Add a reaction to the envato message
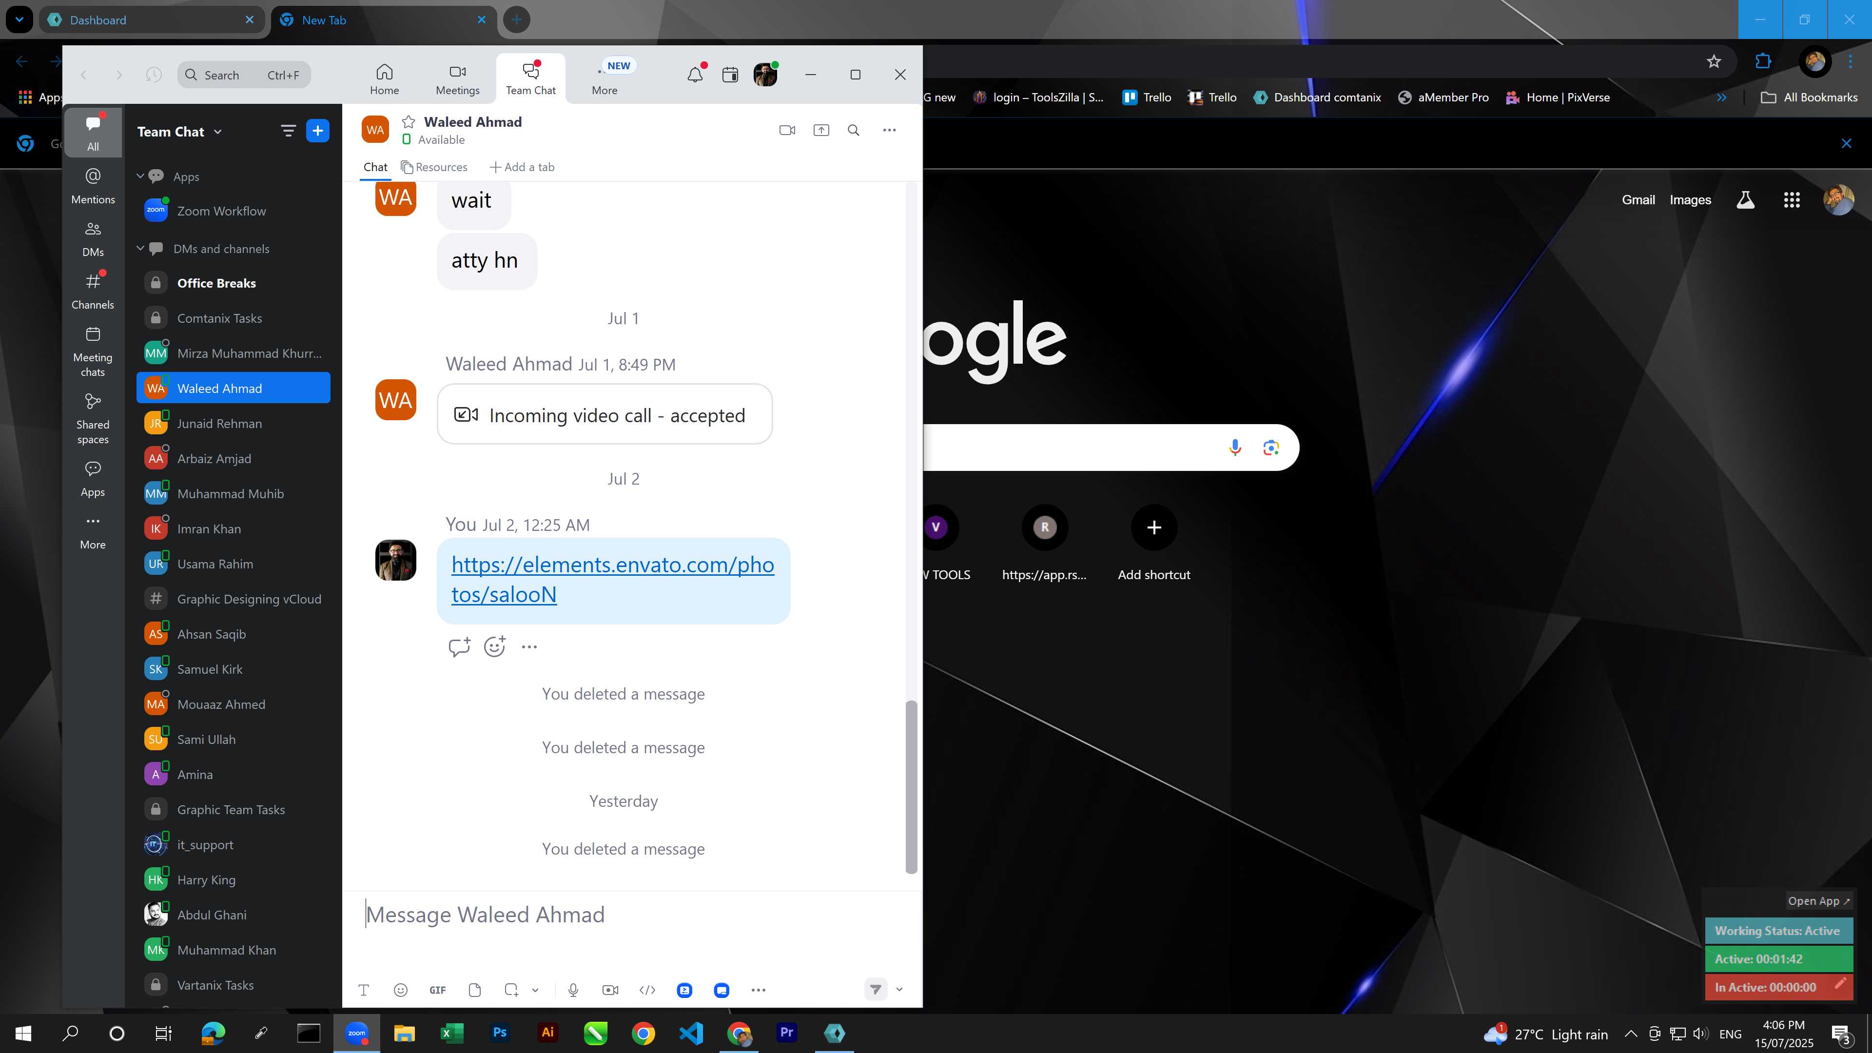This screenshot has height=1053, width=1872. pyautogui.click(x=495, y=646)
